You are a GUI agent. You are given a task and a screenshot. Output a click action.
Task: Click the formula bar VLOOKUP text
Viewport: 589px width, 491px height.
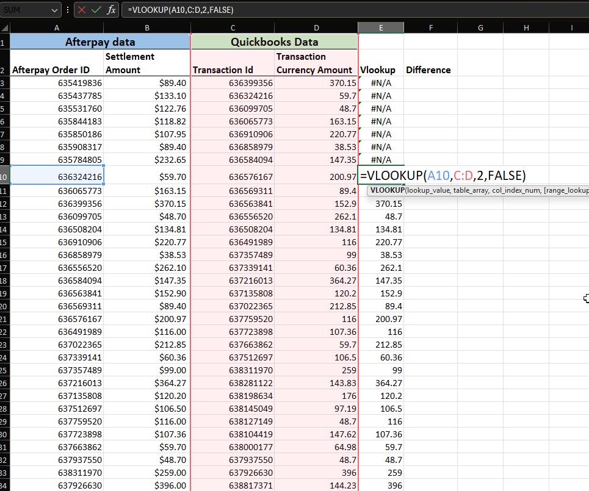pyautogui.click(x=181, y=10)
